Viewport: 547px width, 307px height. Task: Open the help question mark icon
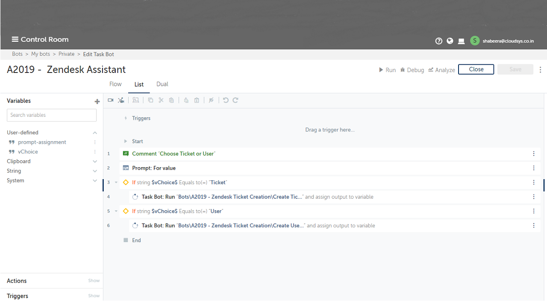[x=438, y=41]
